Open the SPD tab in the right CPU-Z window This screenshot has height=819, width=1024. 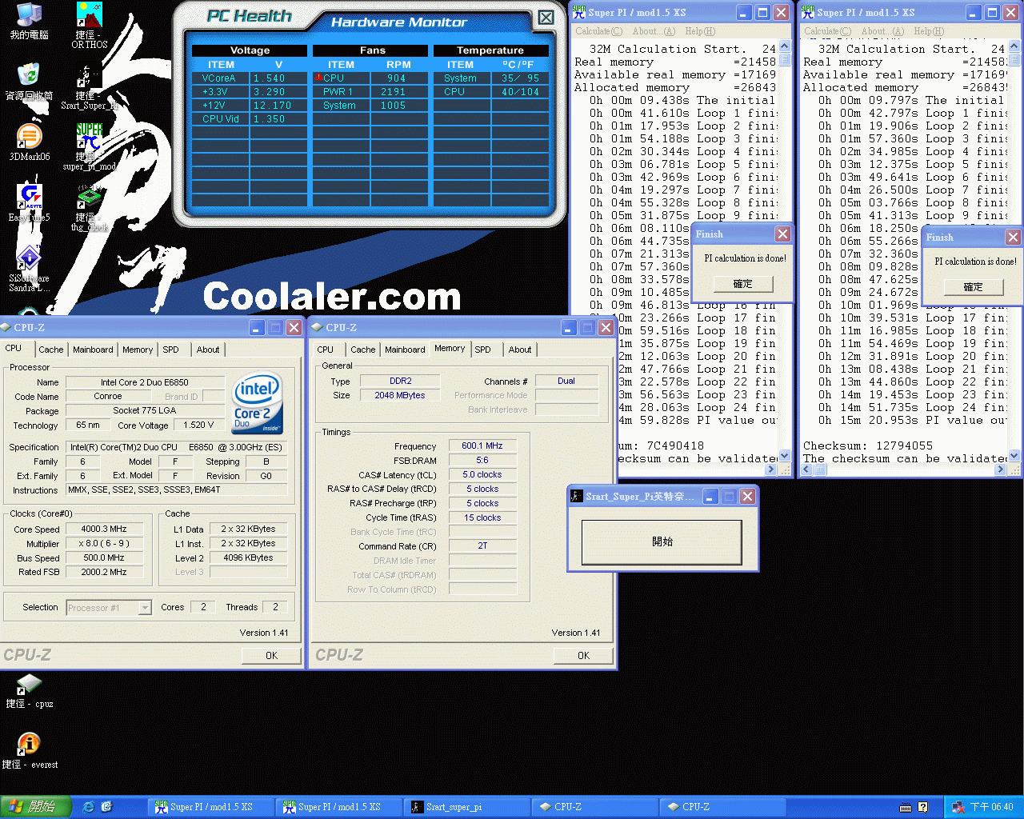click(483, 350)
